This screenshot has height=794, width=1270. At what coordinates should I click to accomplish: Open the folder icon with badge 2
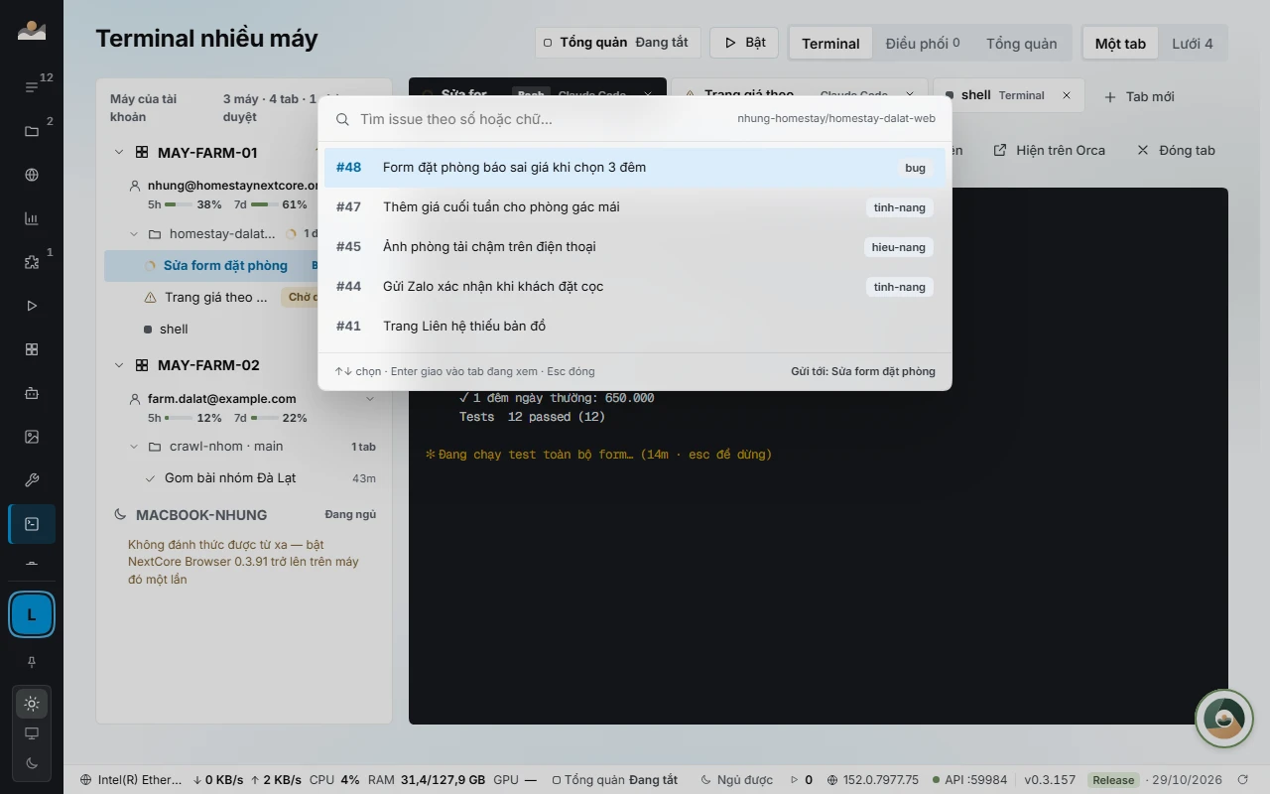click(32, 131)
